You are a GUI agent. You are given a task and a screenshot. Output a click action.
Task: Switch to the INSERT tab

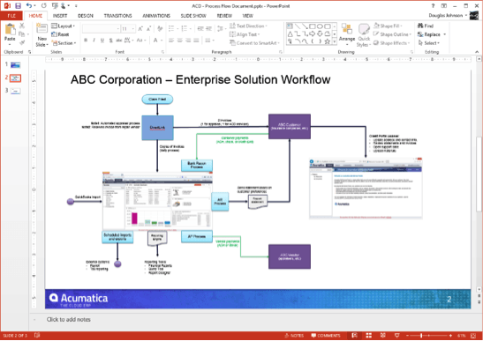coord(60,16)
